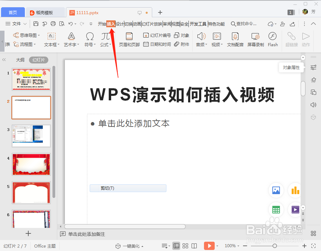Click the Video (视频) icon

click(217, 37)
